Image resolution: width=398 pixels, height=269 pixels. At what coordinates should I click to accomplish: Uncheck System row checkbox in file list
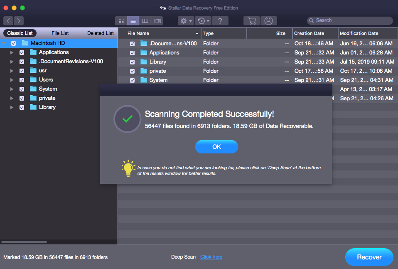[132, 80]
